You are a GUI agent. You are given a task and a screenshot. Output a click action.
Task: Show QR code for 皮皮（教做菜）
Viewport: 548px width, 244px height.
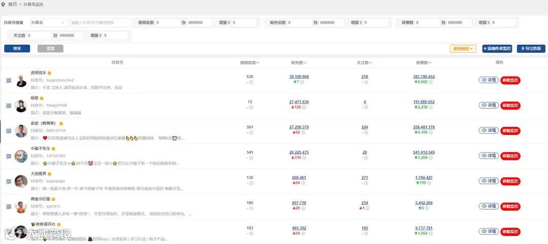[9, 131]
